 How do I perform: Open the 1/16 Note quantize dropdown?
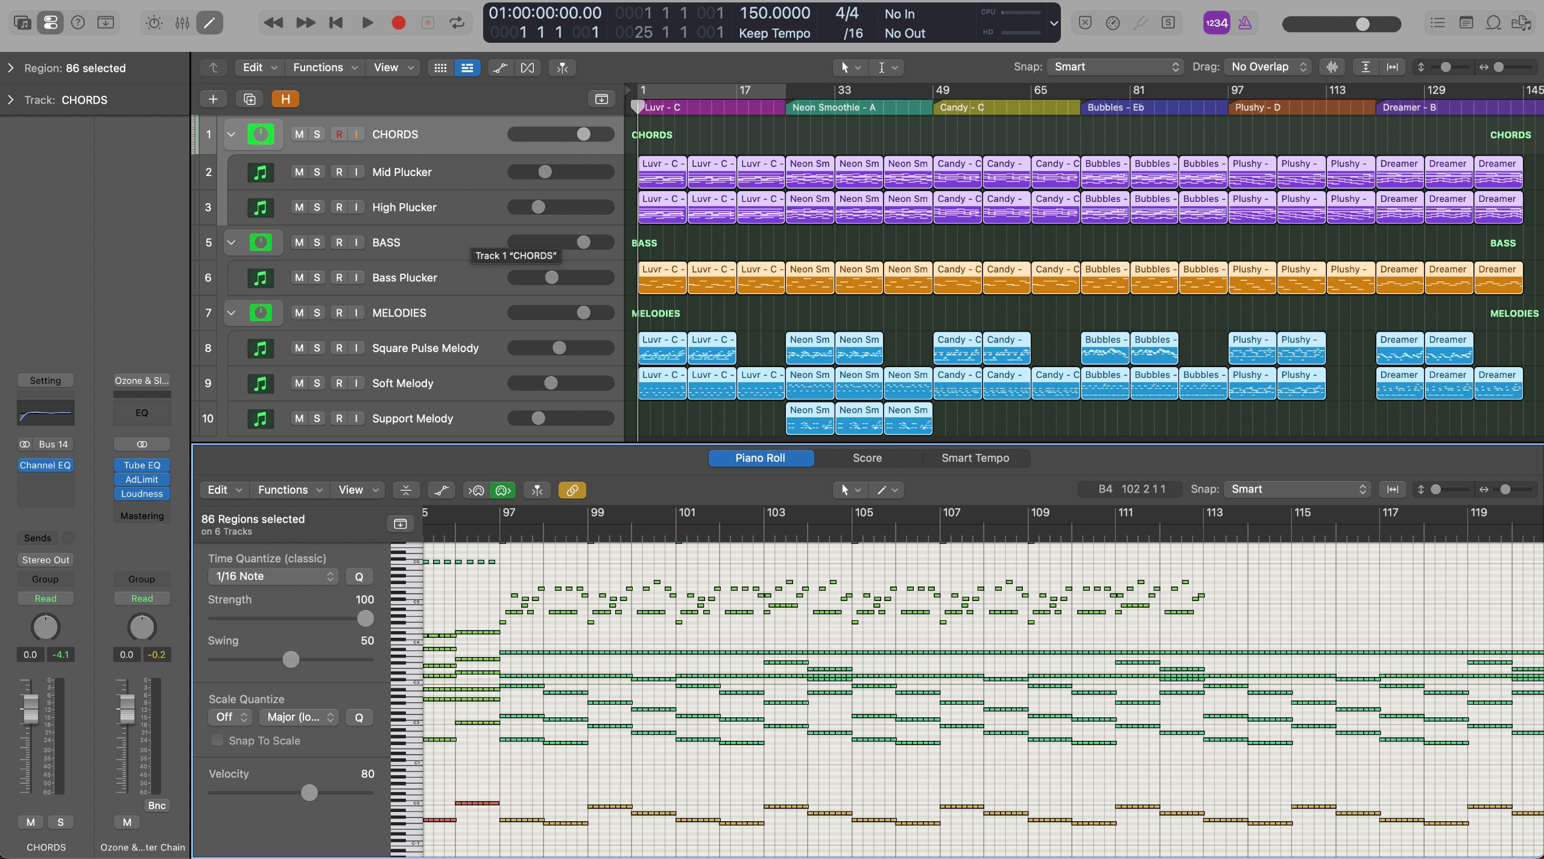click(273, 576)
